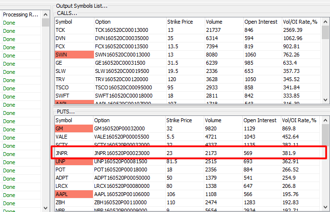Click scroll-up arrow of CALLS table
This screenshot has height=212, width=330.
tap(325, 22)
